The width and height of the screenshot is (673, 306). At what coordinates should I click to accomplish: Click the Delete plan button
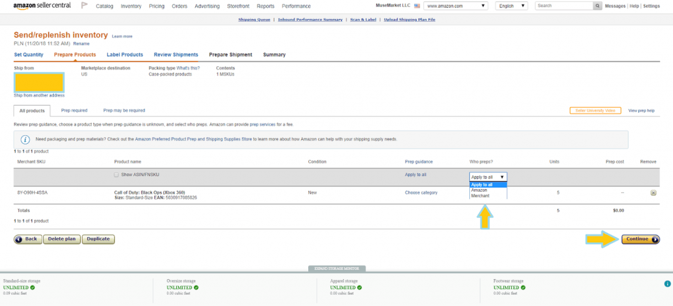pyautogui.click(x=62, y=239)
